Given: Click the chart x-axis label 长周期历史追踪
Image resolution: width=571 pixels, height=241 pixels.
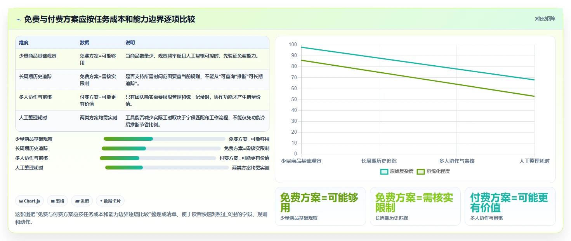Looking at the screenshot, I should 379,161.
